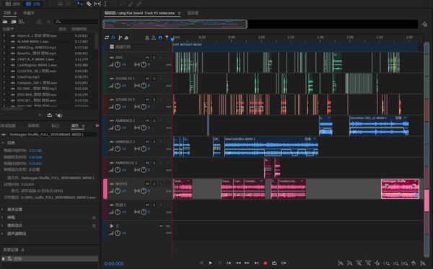Mute the MUSICE track

(147, 184)
